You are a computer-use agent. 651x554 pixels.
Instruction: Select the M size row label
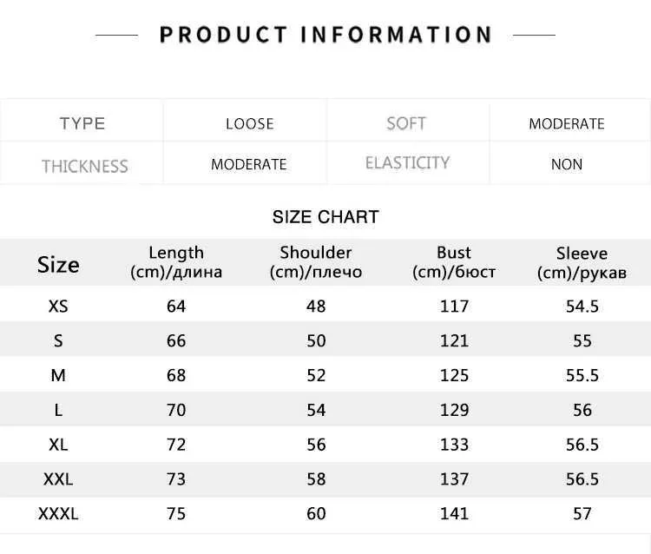coord(58,375)
